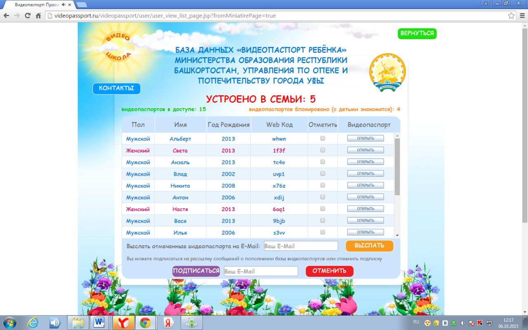Open Вася's videopassport with ОТКРЫТЬ
528x330 pixels.
pos(365,220)
